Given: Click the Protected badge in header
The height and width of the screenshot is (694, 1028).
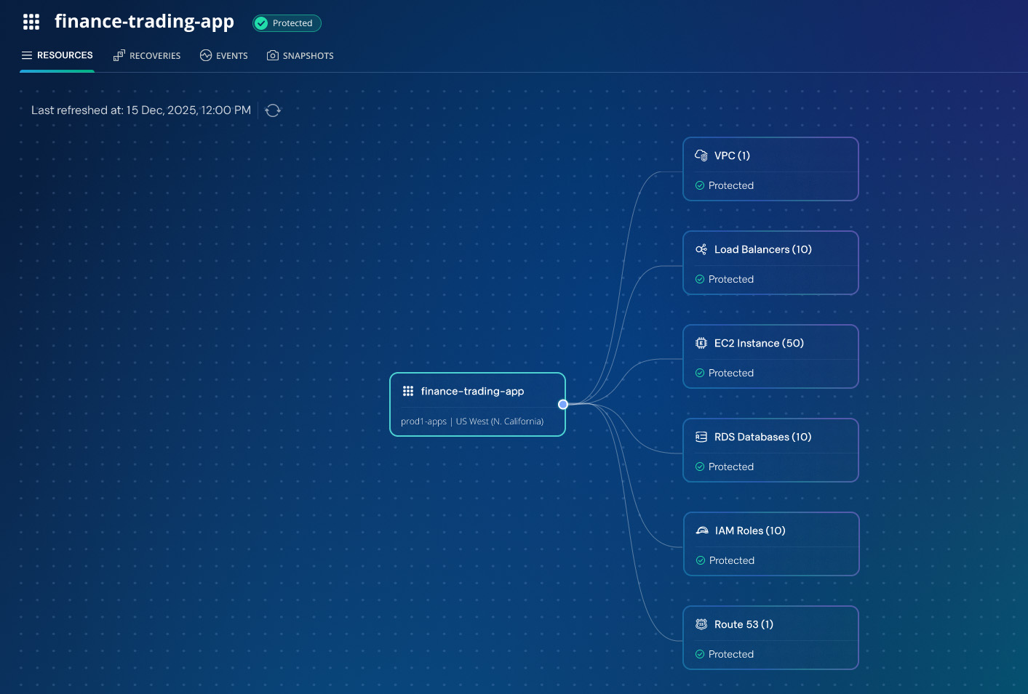Looking at the screenshot, I should (x=287, y=23).
